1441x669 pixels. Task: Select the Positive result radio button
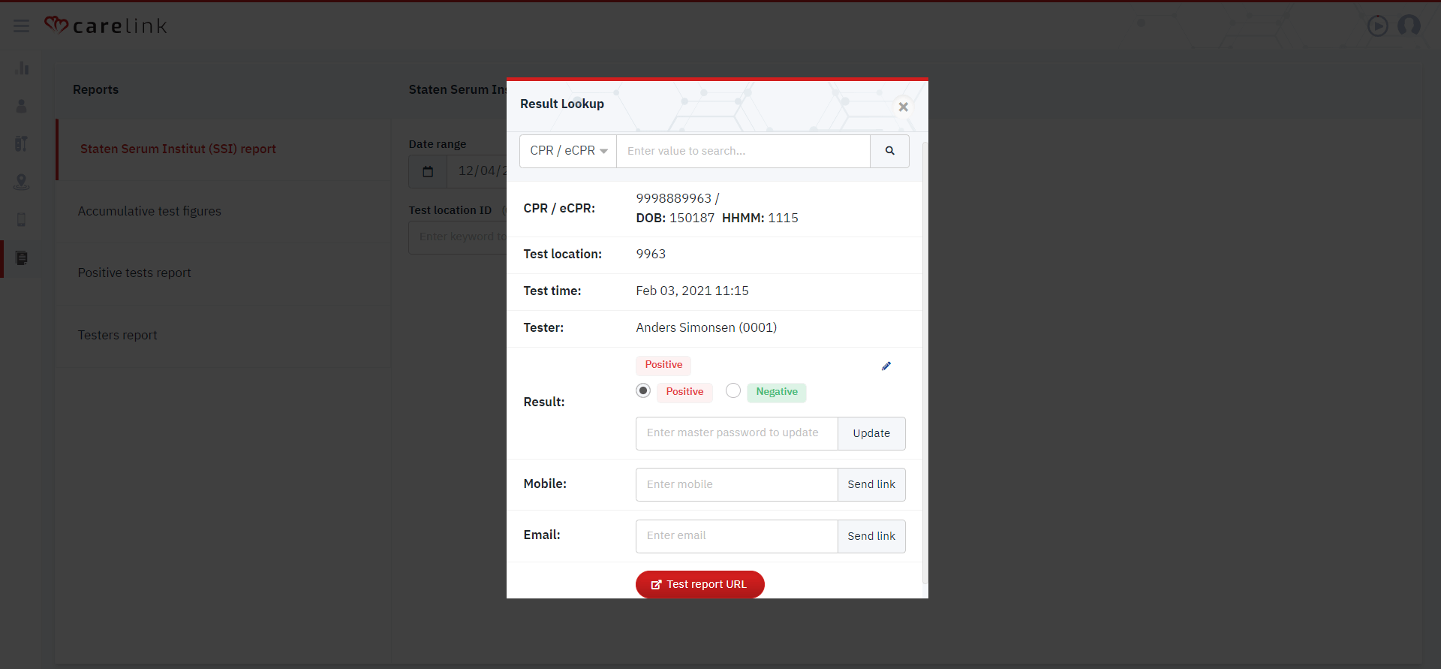[643, 391]
